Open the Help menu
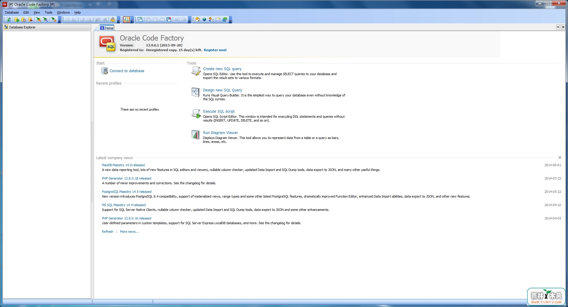Viewport: 568px width, 307px height. (77, 12)
